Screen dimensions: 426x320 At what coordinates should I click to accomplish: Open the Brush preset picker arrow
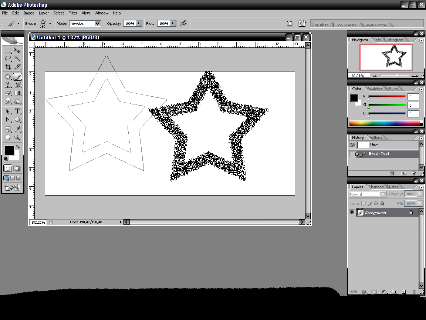pyautogui.click(x=50, y=24)
